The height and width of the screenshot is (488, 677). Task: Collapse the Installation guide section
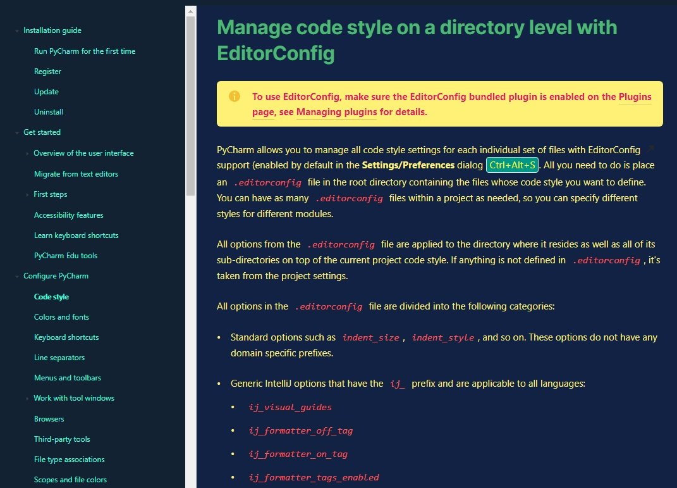pyautogui.click(x=16, y=30)
